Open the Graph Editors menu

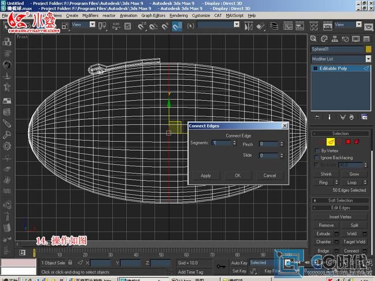[x=153, y=16]
